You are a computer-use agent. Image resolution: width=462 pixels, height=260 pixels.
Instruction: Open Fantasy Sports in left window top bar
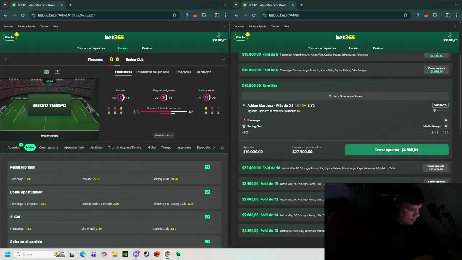tap(26, 26)
